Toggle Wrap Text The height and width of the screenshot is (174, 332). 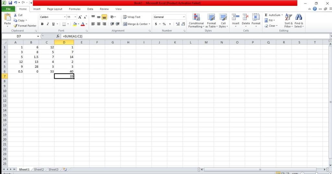point(132,17)
